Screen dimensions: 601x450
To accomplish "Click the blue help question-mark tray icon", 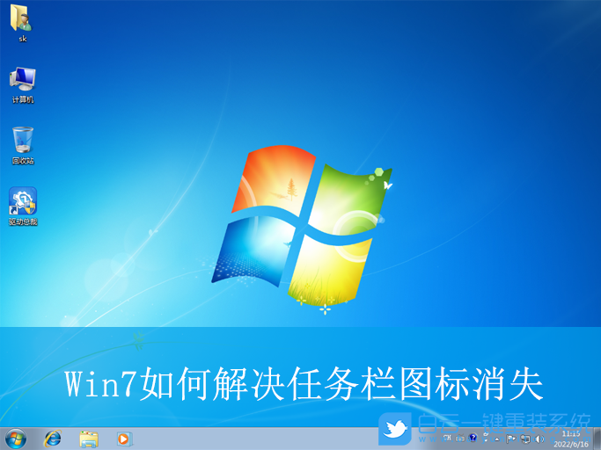I will [473, 438].
